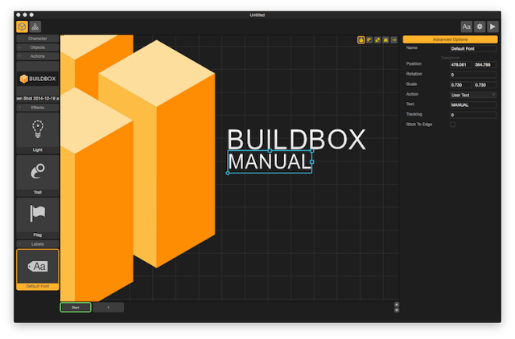
Task: Click the lower zoom button at canvas bottom right
Action: click(397, 310)
